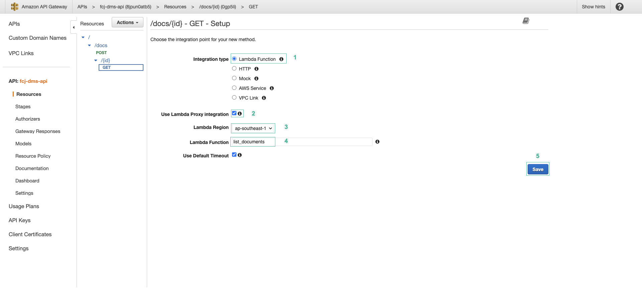Open Gateway Responses section
Screen dimensions: 642x288
click(38, 131)
